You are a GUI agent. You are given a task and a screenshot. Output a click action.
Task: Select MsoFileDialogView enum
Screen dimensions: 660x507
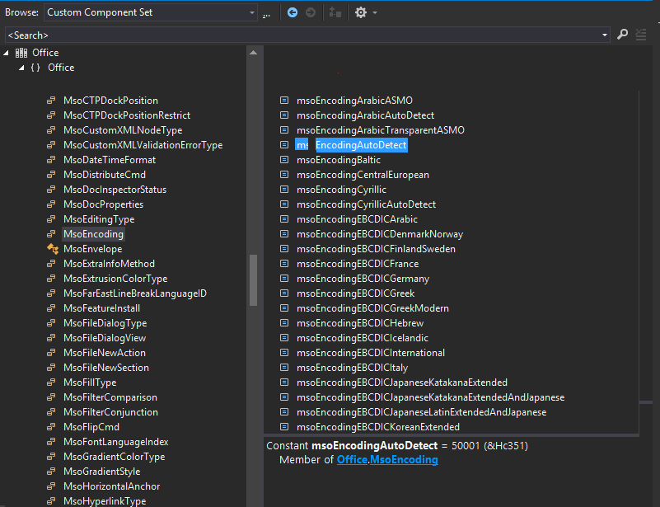(105, 338)
